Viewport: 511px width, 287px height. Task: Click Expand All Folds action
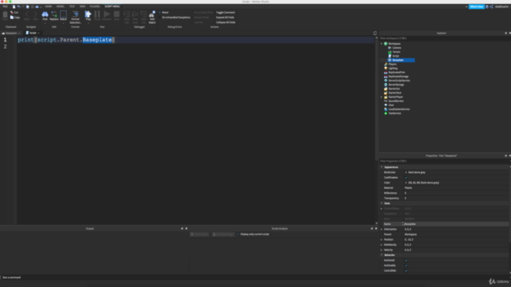(225, 18)
